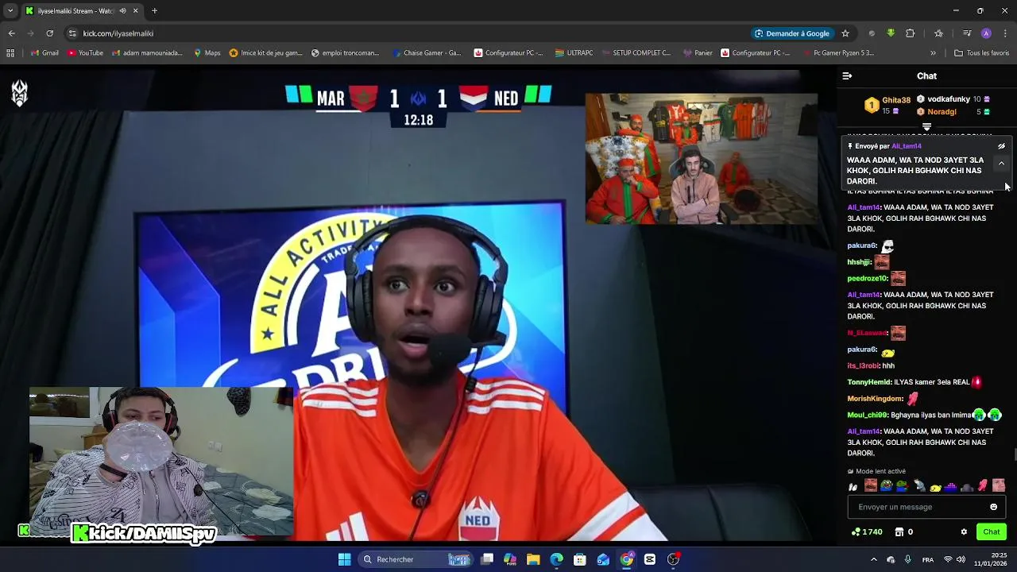Show hidden system tray icons
The width and height of the screenshot is (1017, 572).
pos(874,559)
